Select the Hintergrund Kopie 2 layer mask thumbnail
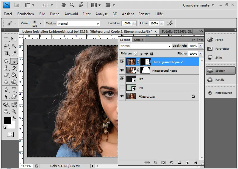238x169 pixels. click(x=145, y=62)
